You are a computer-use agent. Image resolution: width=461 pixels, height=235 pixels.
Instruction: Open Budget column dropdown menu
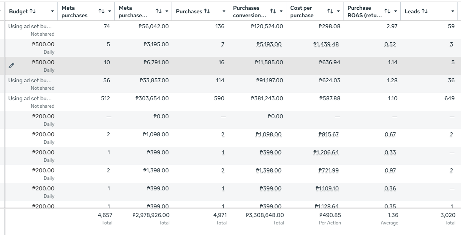52,11
